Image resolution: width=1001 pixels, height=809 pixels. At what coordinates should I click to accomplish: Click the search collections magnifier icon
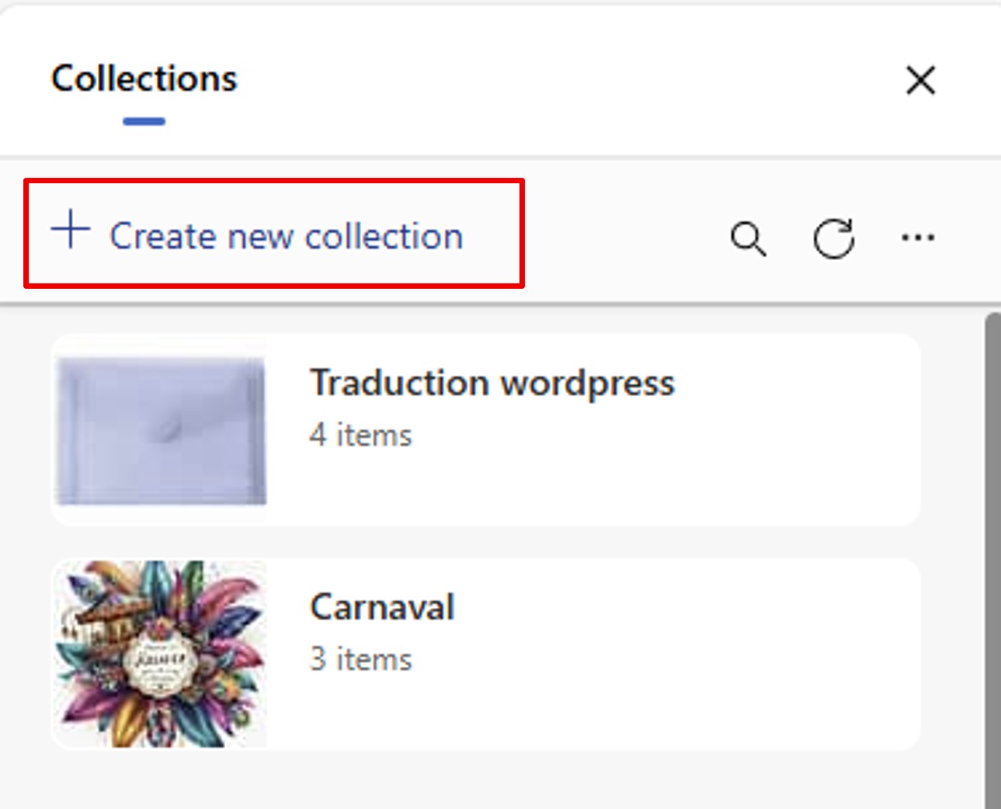[x=748, y=238]
